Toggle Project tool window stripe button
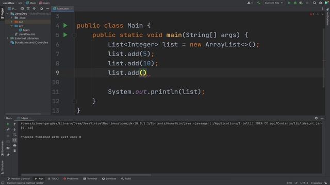Image resolution: width=330 pixels, height=185 pixels. (2, 13)
